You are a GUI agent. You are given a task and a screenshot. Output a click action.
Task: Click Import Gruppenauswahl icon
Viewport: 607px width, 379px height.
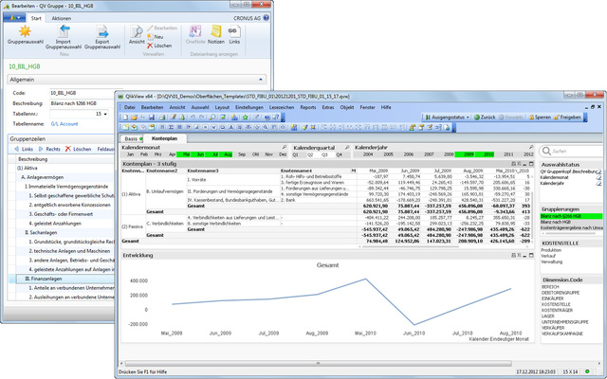click(x=64, y=31)
